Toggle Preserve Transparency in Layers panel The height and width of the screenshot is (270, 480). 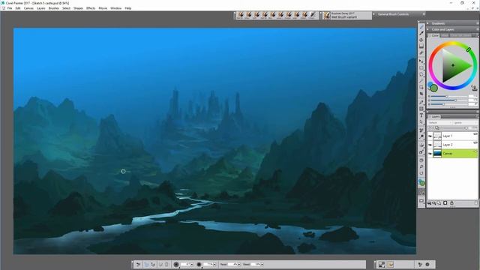pyautogui.click(x=430, y=128)
